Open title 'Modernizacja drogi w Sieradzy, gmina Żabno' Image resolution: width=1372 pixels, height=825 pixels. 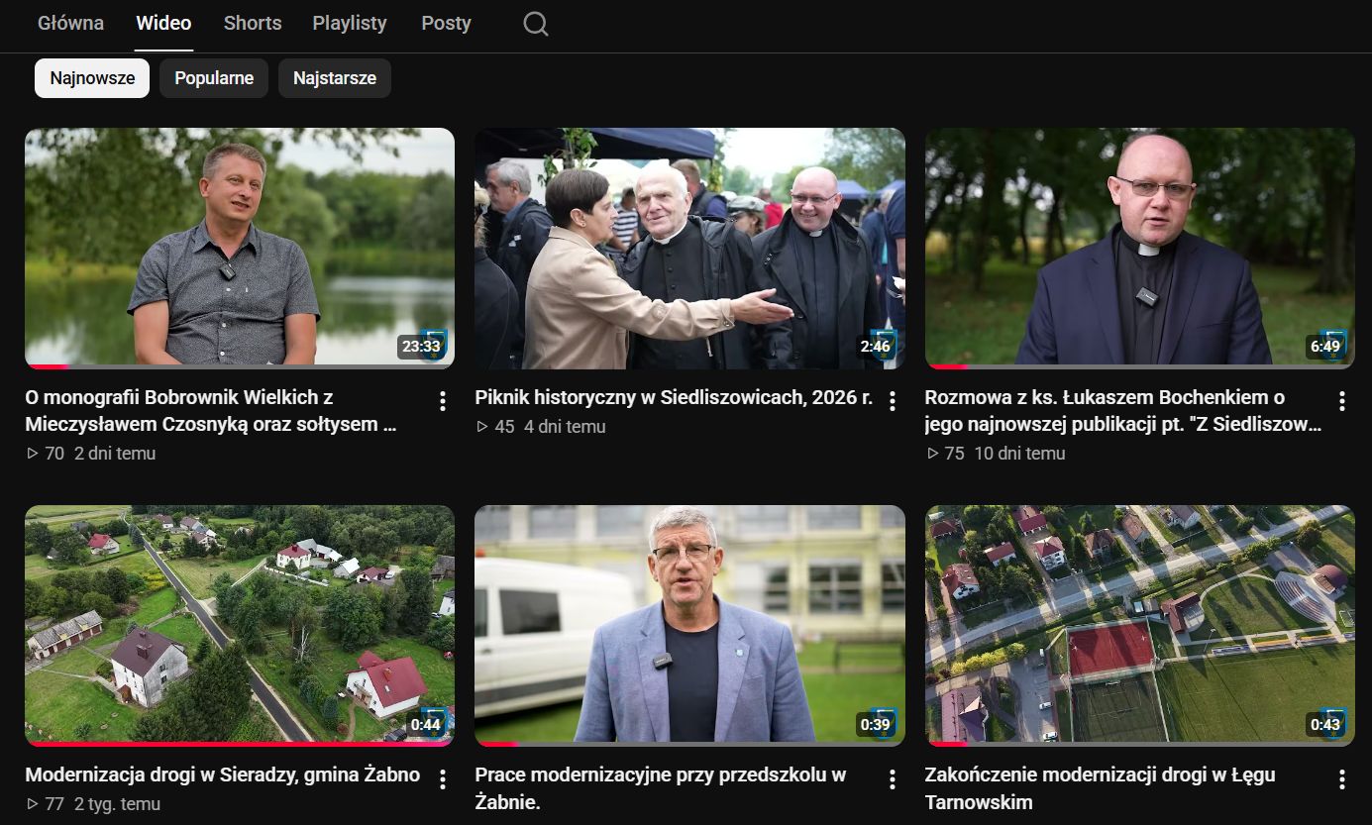tap(223, 774)
